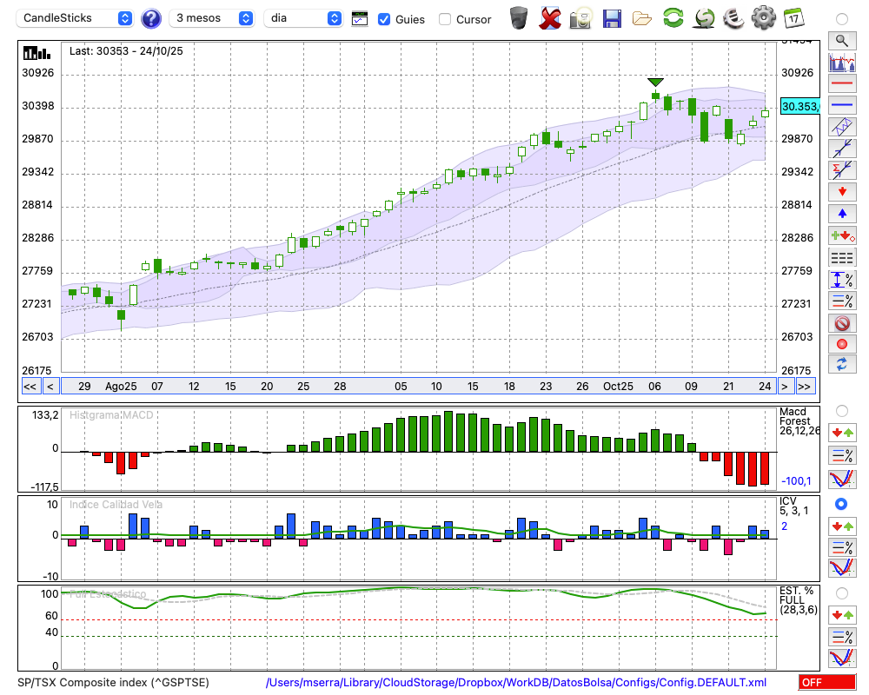This screenshot has height=695, width=869.
Task: Enable the Cursor checkbox
Action: 444,19
